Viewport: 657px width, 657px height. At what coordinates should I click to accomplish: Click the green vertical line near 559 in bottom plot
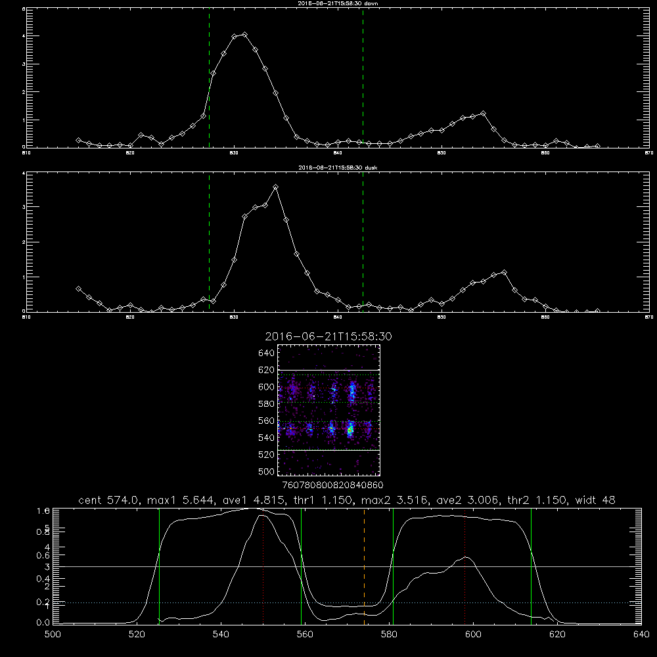coord(302,566)
